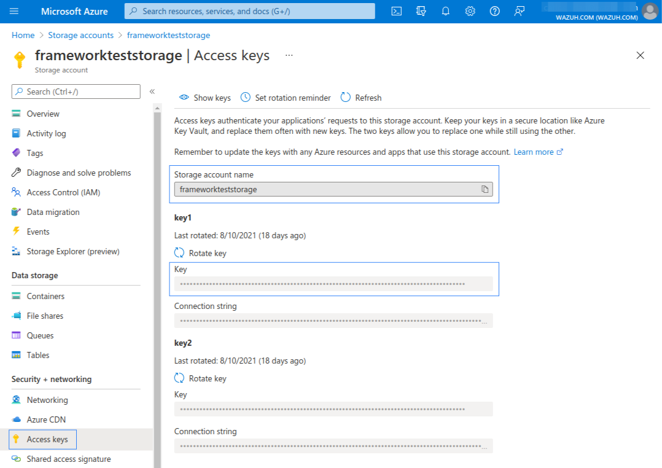Open the Help question mark icon

[x=494, y=12]
